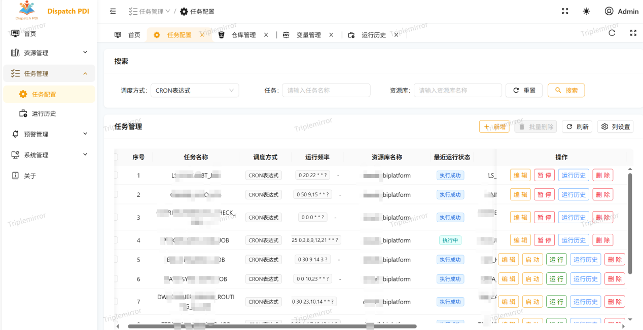
Task: Collapse the sidebar with the menu fold icon
Action: tap(113, 11)
